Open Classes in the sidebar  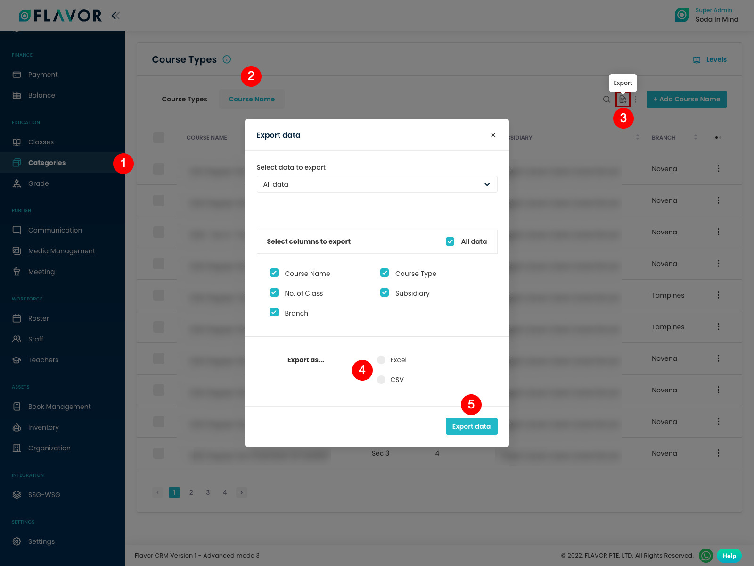[41, 142]
